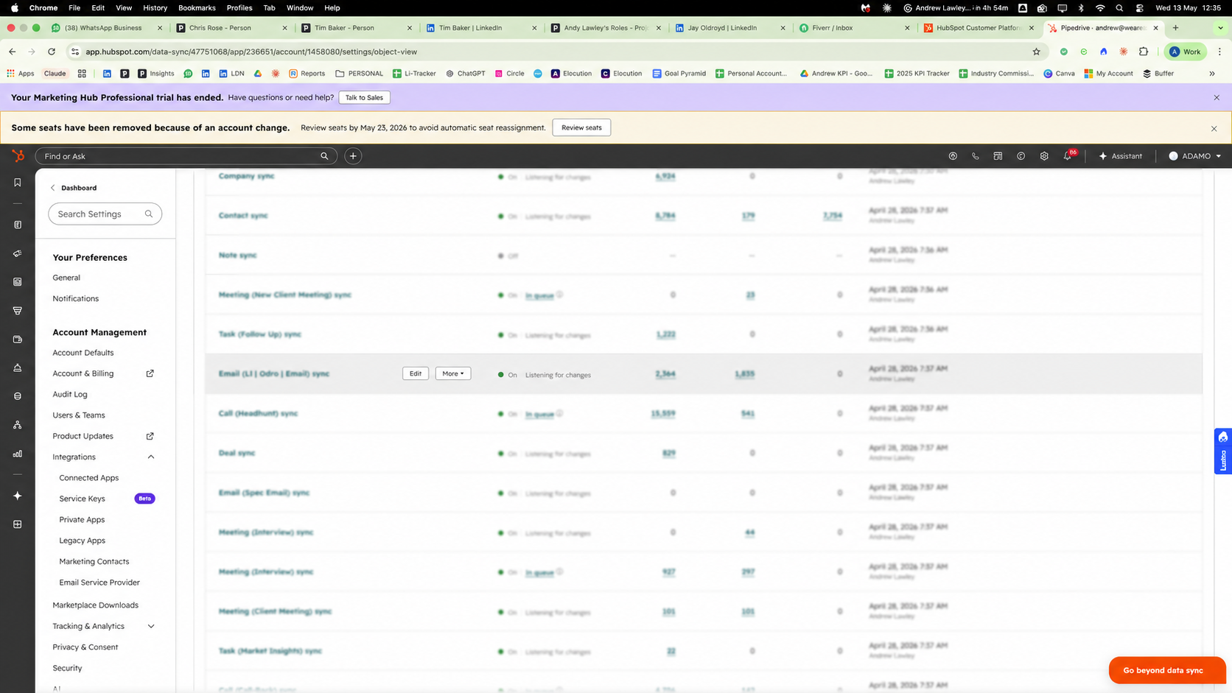Screen dimensions: 1232x693
Task: Open the phone calling icon in top bar
Action: pyautogui.click(x=975, y=156)
